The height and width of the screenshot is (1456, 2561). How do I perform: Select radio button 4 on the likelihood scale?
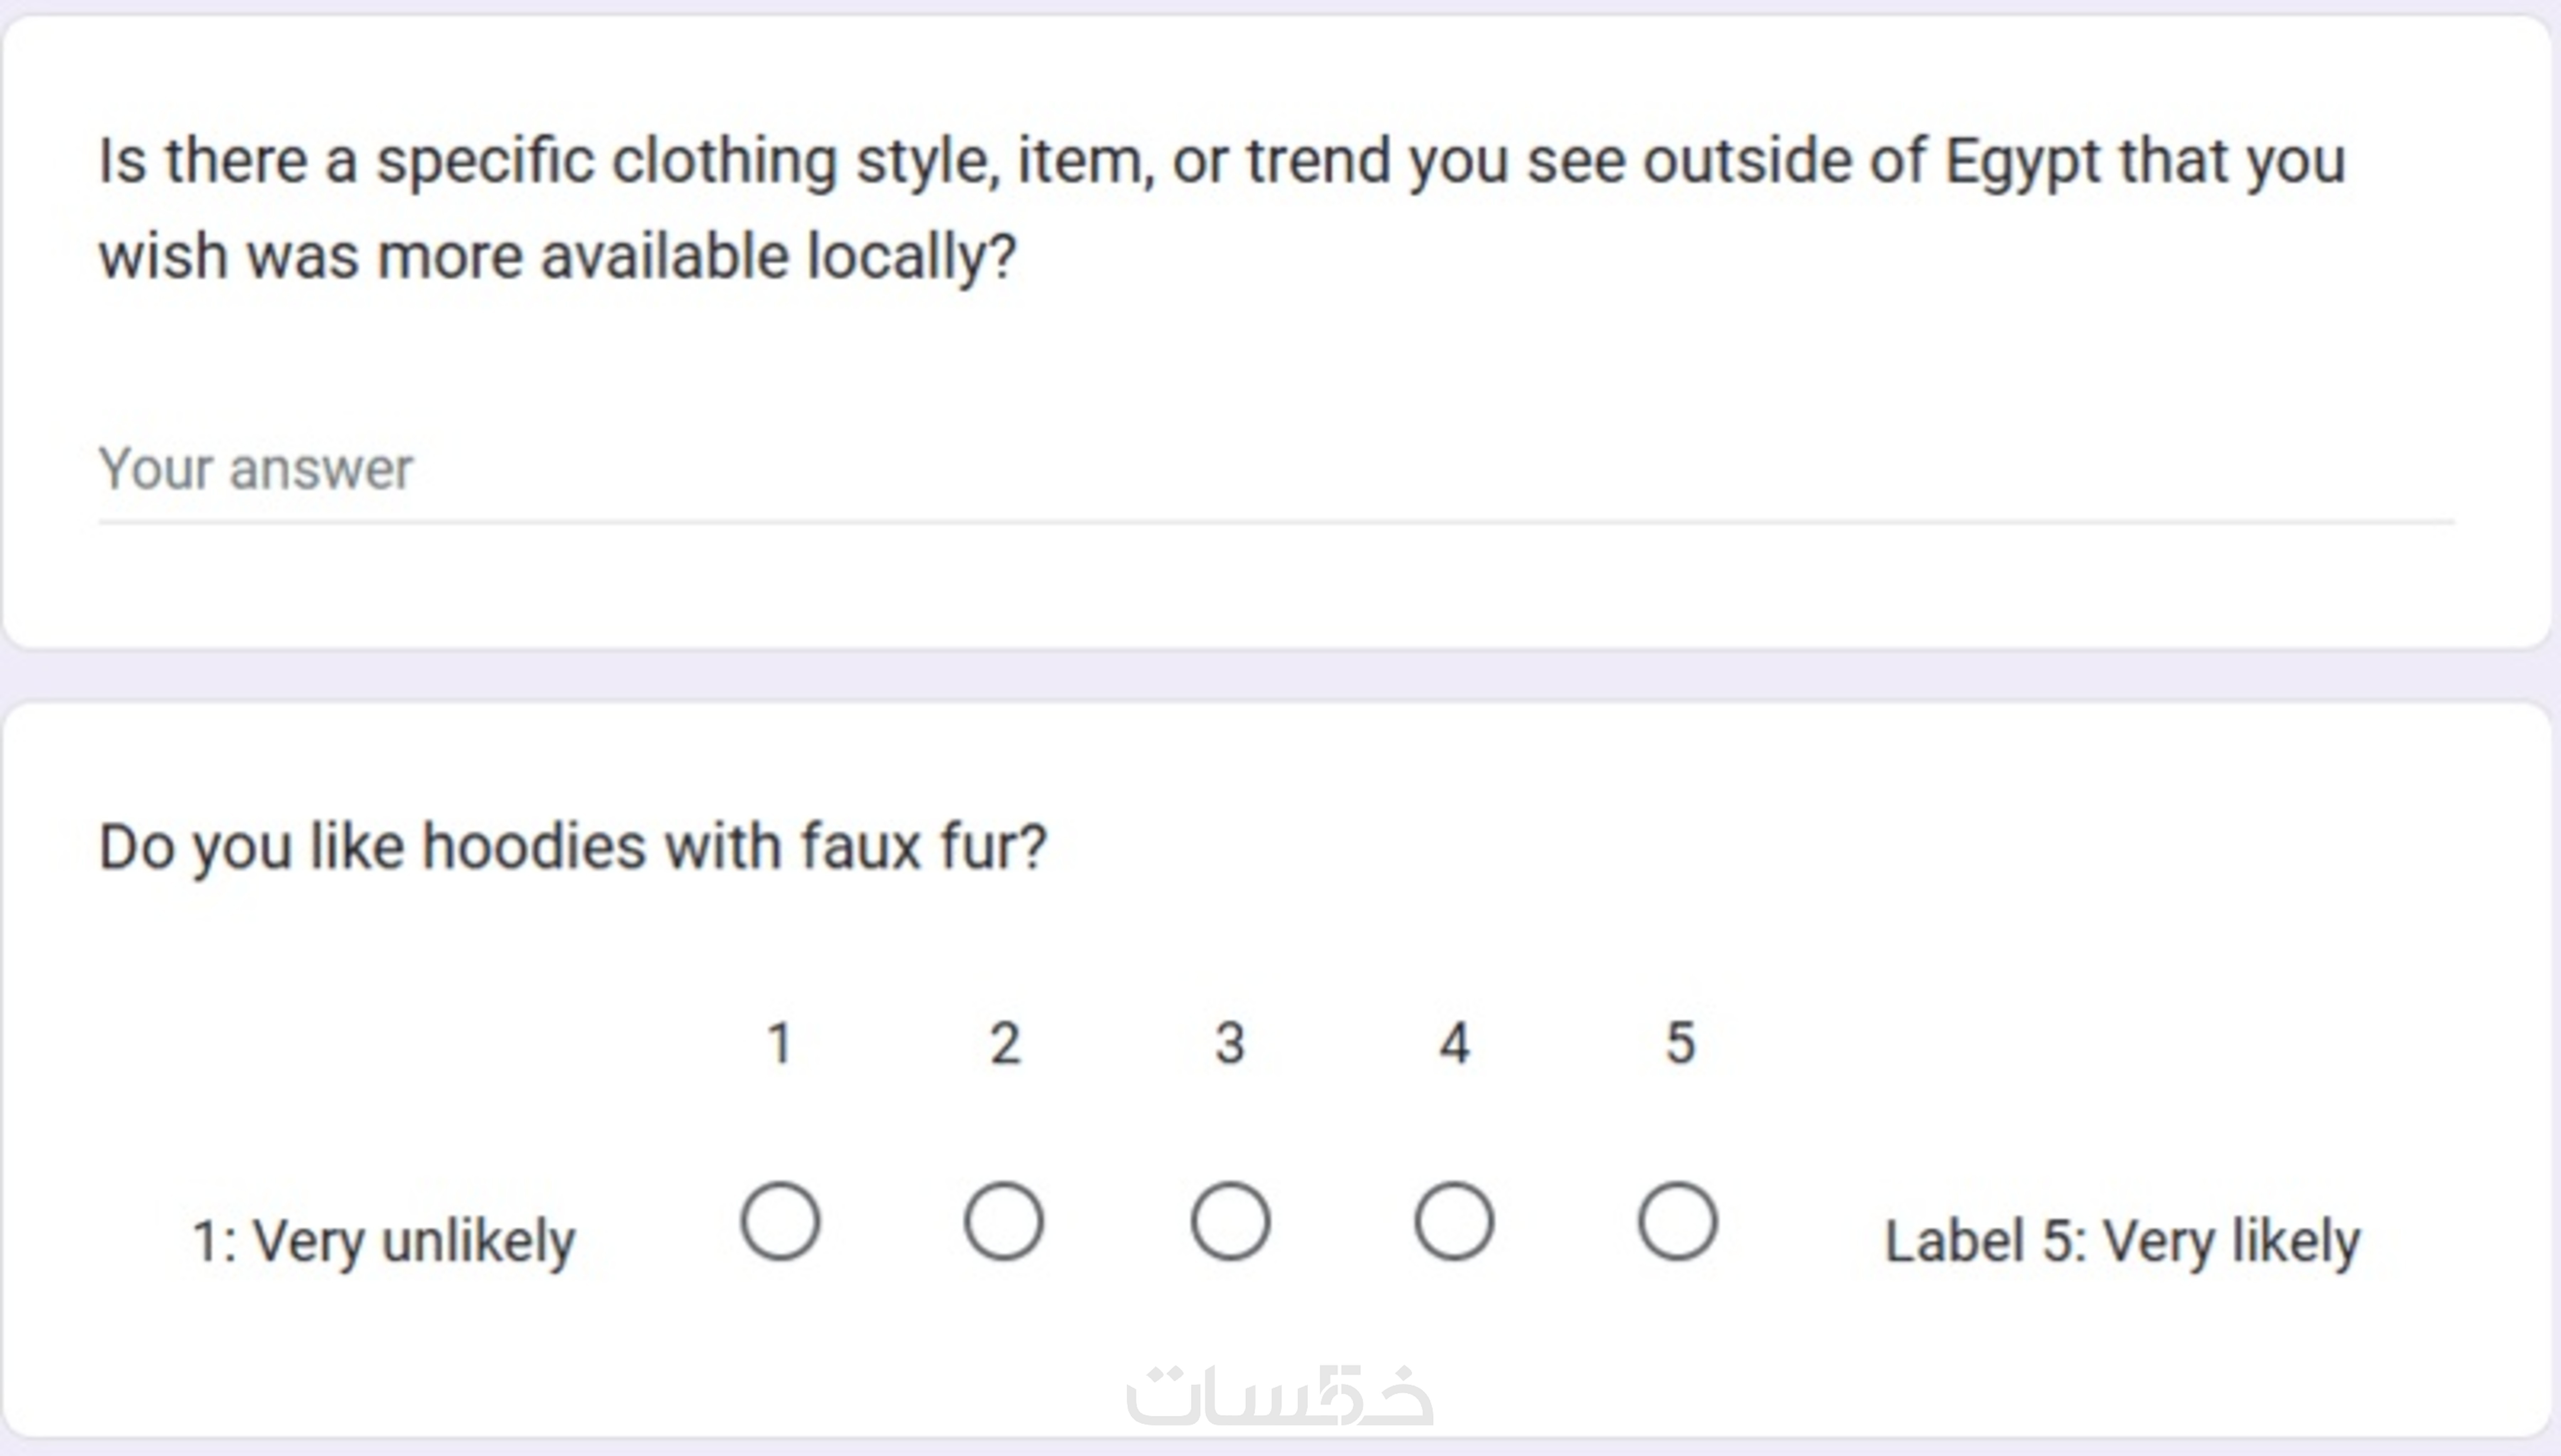tap(1454, 1221)
